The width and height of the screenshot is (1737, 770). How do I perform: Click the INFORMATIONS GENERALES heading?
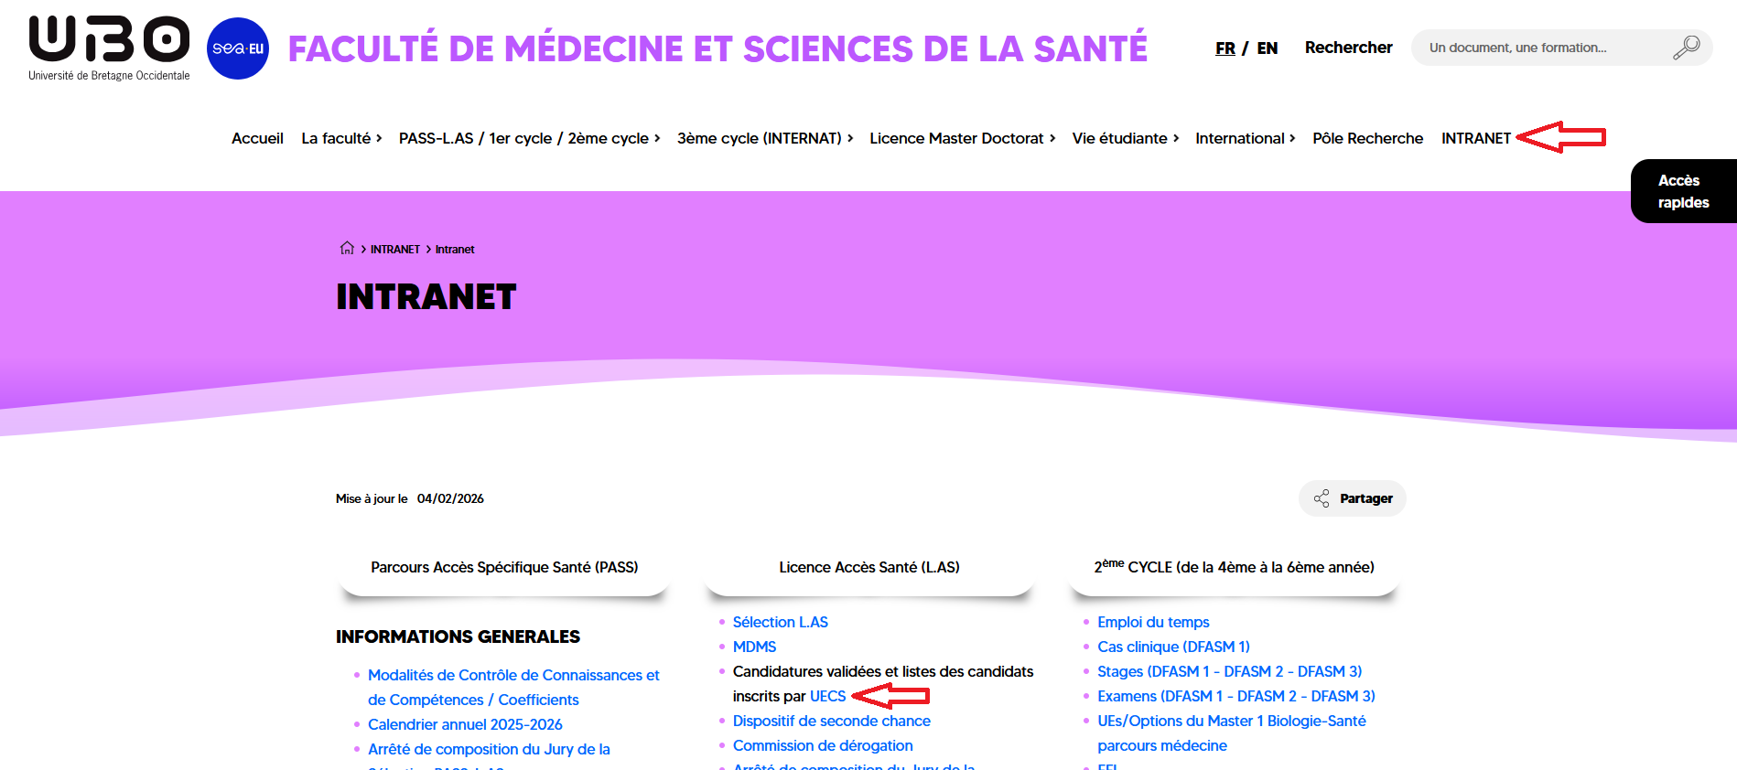click(458, 636)
